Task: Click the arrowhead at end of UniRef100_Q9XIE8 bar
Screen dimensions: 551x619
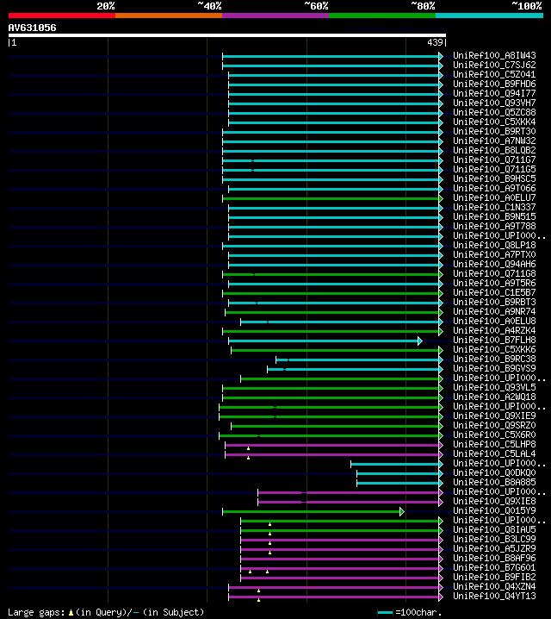Action: tap(441, 502)
